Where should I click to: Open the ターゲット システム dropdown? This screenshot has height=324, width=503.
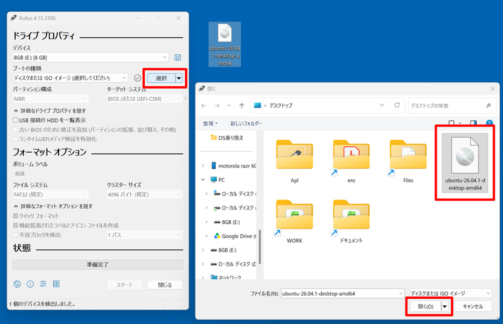tap(145, 99)
